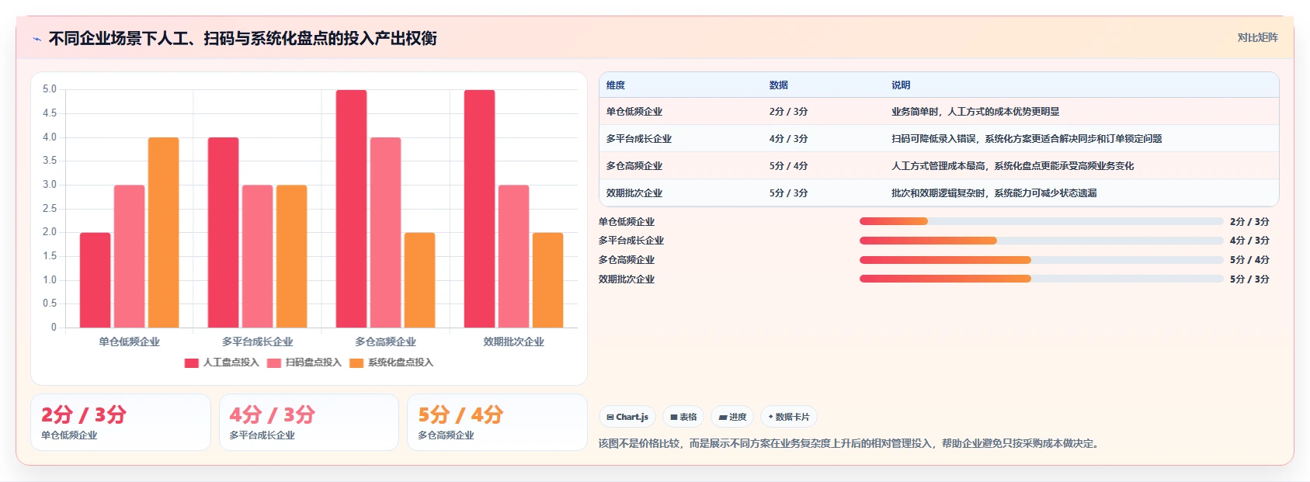This screenshot has width=1310, height=482.
Task: Click the 人工盘点投入 bar for 多平台成长企业
Action: pos(224,233)
